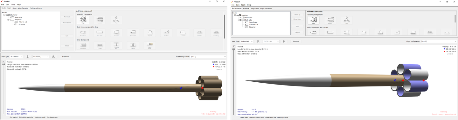The height and width of the screenshot is (120, 458).
Task: Click Move down button in left window
Action: (67, 23)
